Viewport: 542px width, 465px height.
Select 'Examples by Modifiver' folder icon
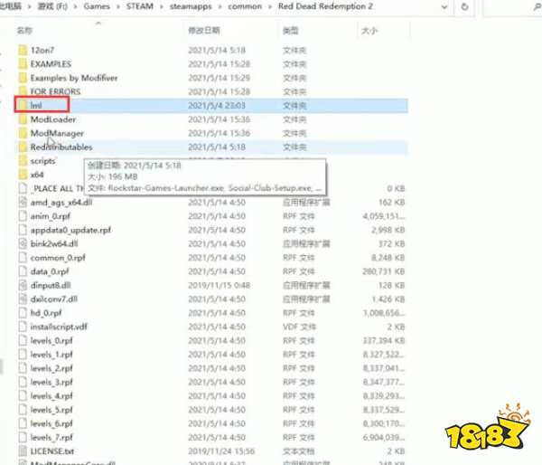point(23,78)
